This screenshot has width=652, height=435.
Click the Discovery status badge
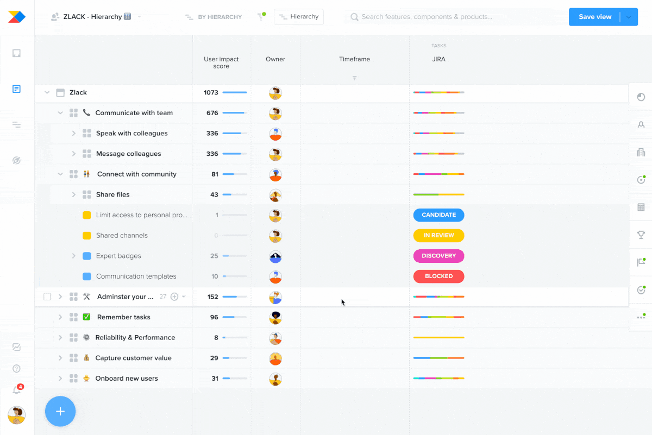pos(439,256)
